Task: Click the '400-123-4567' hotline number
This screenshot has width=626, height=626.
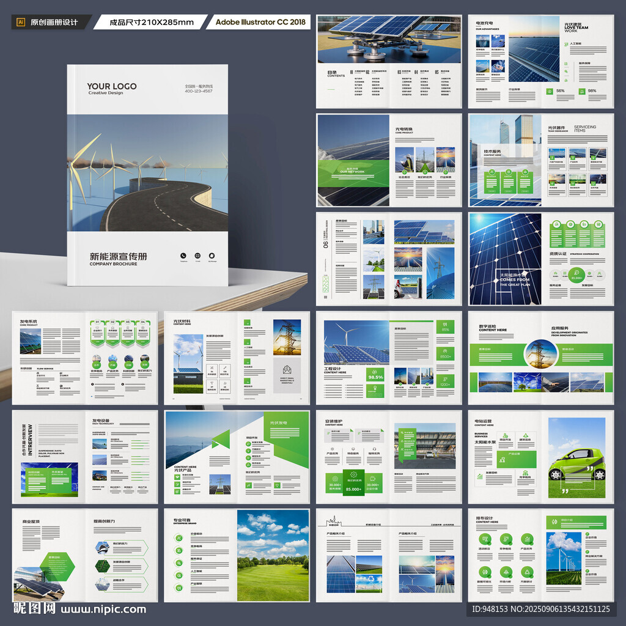Action: click(x=199, y=91)
